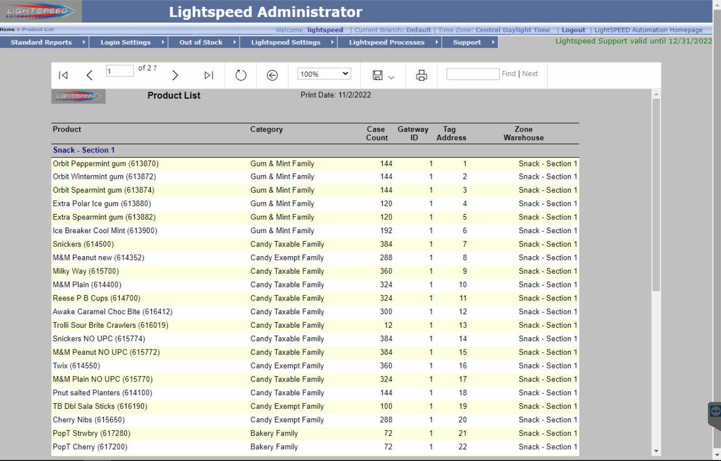
Task: Print the report
Action: pos(421,76)
